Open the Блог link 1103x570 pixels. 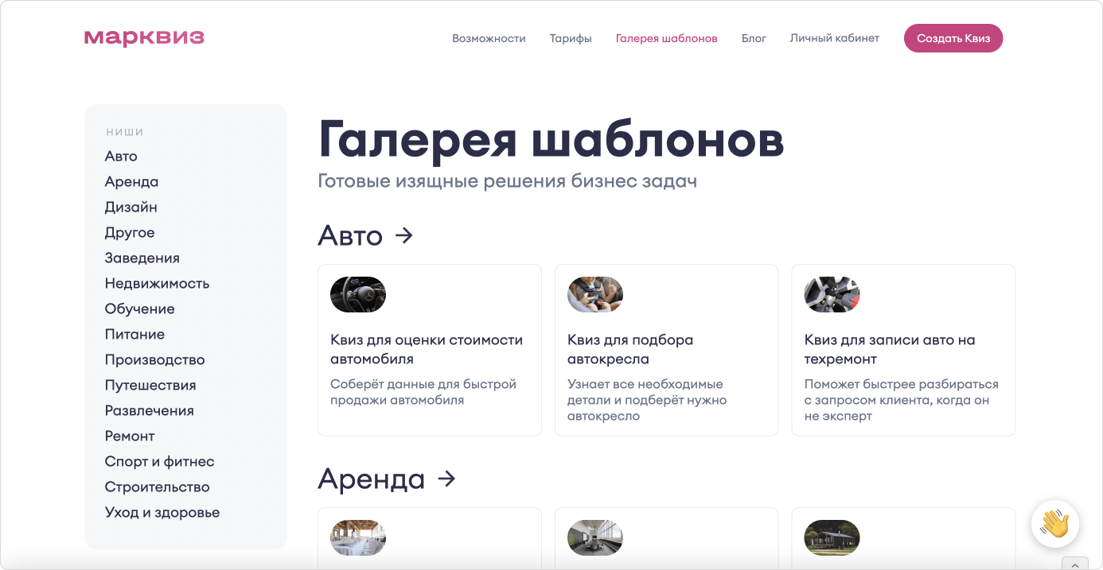point(754,38)
